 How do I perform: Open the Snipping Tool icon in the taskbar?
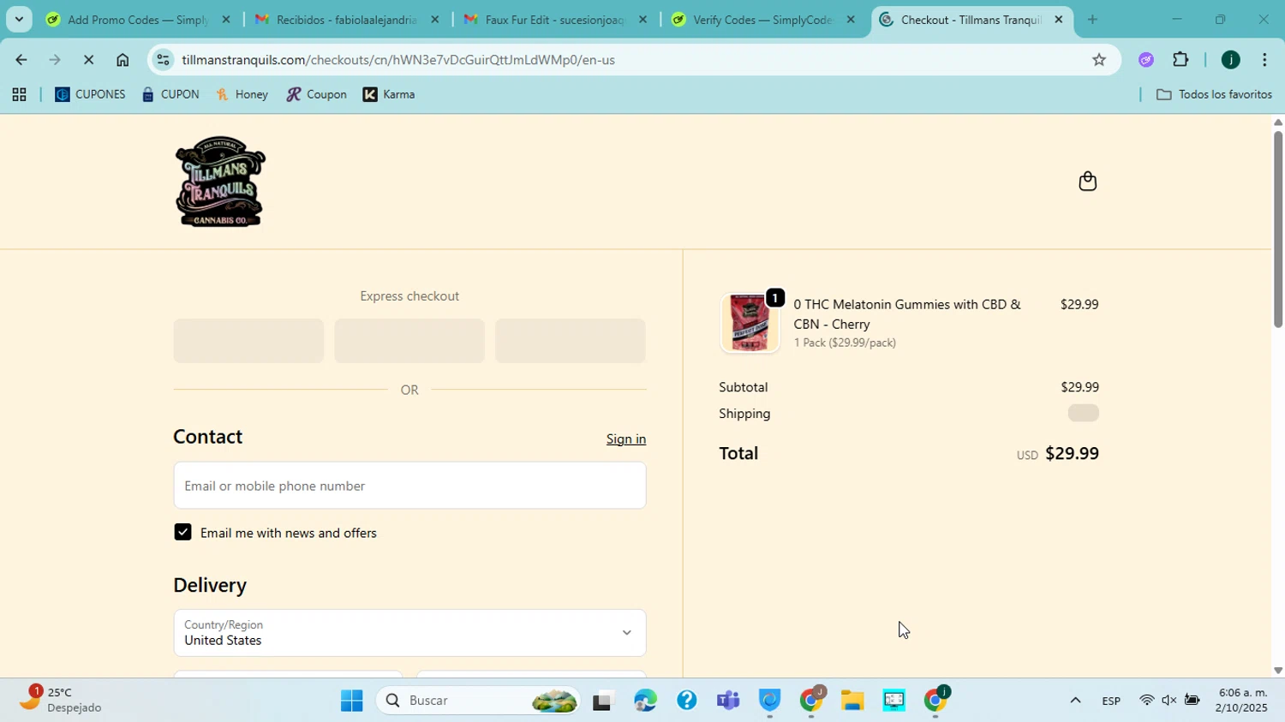click(894, 701)
